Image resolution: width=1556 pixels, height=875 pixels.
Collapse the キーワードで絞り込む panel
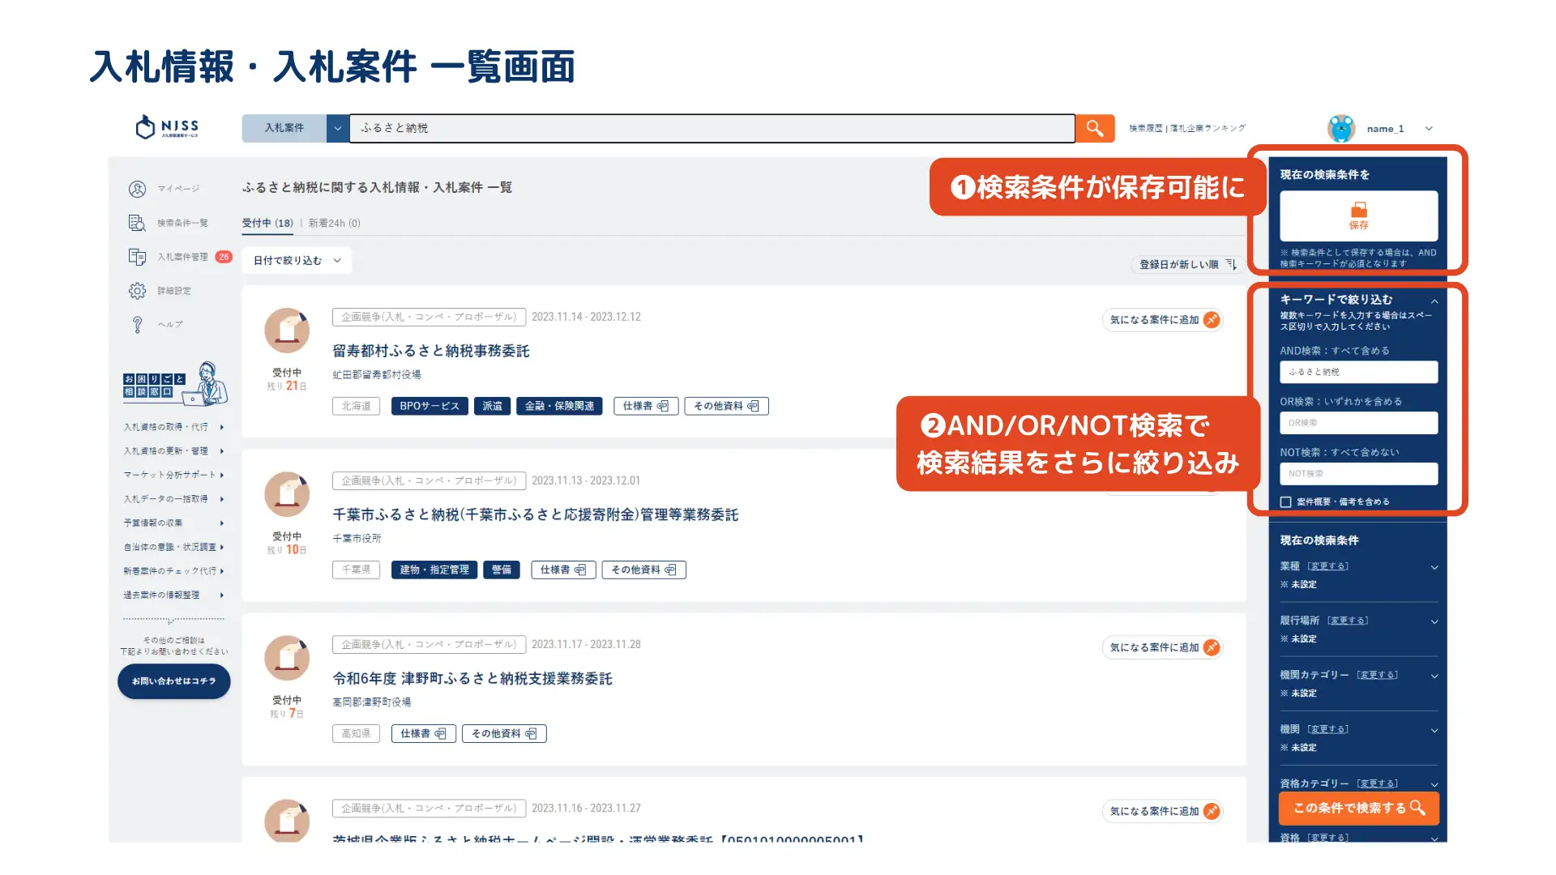click(x=1434, y=299)
